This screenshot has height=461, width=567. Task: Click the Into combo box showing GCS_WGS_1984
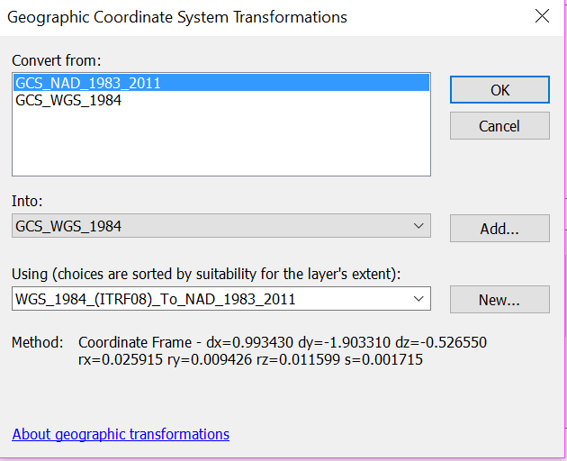pyautogui.click(x=207, y=227)
